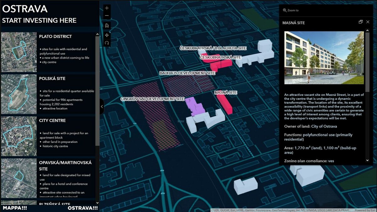The image size is (377, 212).
Task: Zoom out the map with minus button
Action: click(x=107, y=15)
